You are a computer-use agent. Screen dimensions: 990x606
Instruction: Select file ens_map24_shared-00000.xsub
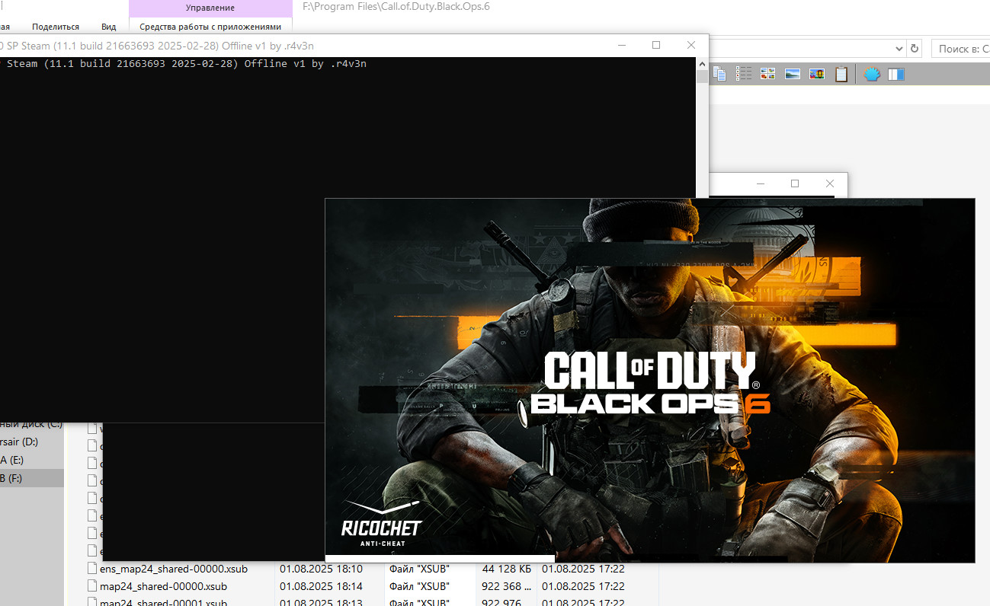coord(174,569)
